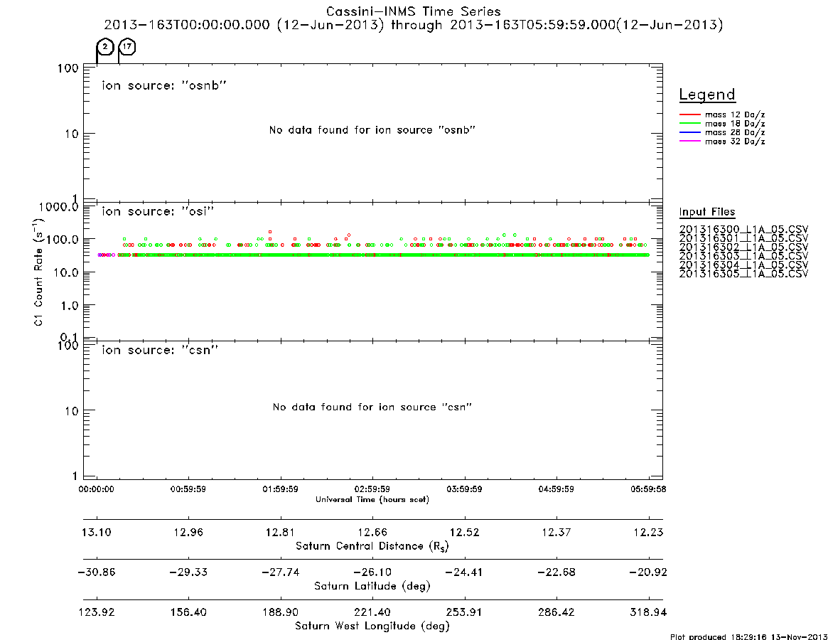Click the 318.94 longitude value
Viewport: 828px width, 640px height.
[648, 612]
